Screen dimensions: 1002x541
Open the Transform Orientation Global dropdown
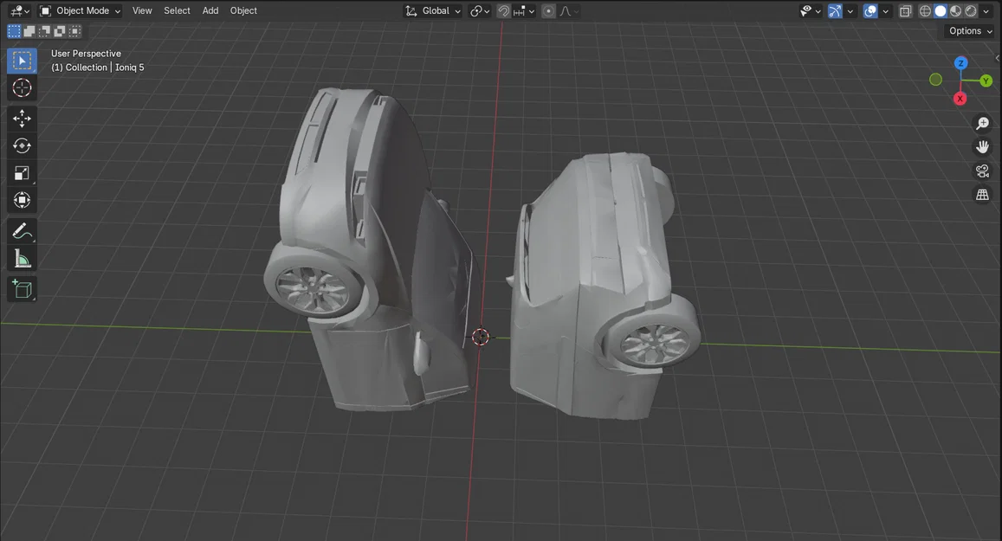pyautogui.click(x=432, y=10)
